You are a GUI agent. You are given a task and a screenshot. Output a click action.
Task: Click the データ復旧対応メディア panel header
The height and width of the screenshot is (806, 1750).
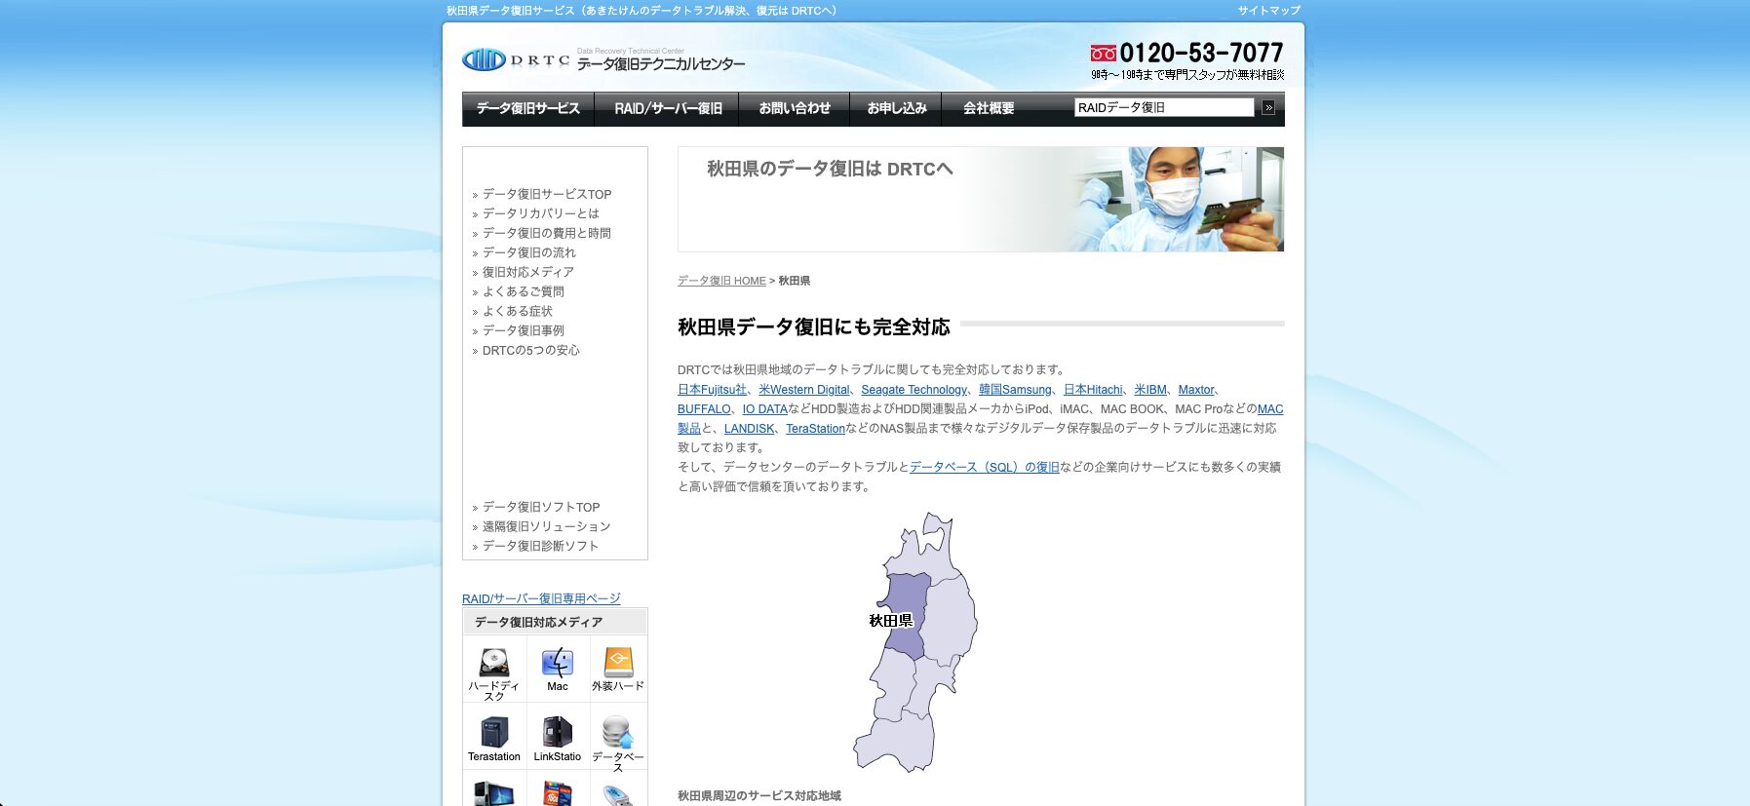pyautogui.click(x=555, y=622)
